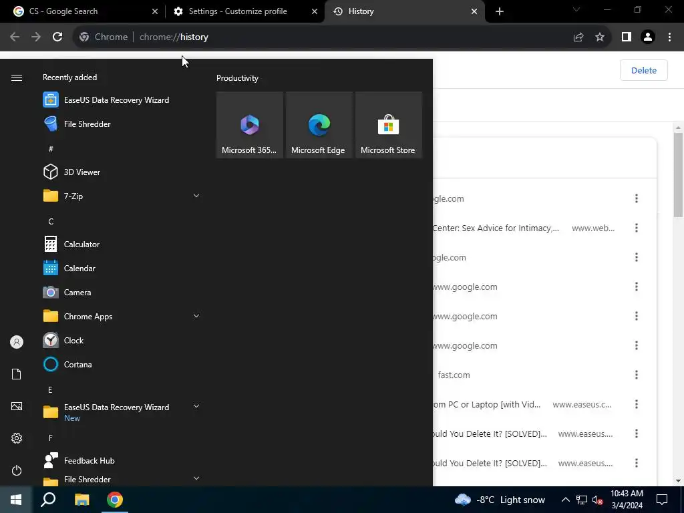Click the Windows Start button
684x513 pixels.
[16, 500]
